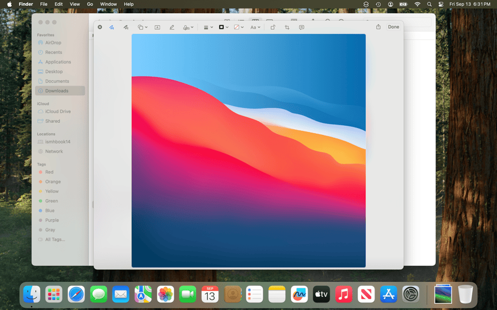The width and height of the screenshot is (497, 310).
Task: Click the Done button
Action: pos(393,27)
